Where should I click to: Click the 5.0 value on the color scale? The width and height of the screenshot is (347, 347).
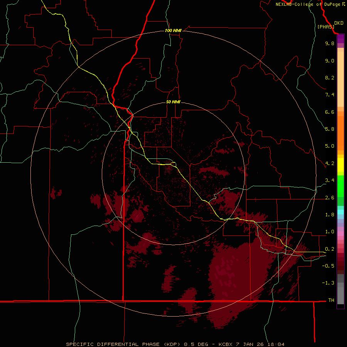[330, 146]
